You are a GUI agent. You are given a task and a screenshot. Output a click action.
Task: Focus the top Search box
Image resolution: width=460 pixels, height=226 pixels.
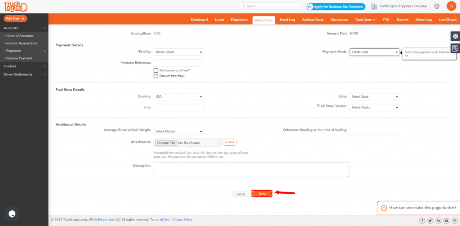[x=270, y=6]
